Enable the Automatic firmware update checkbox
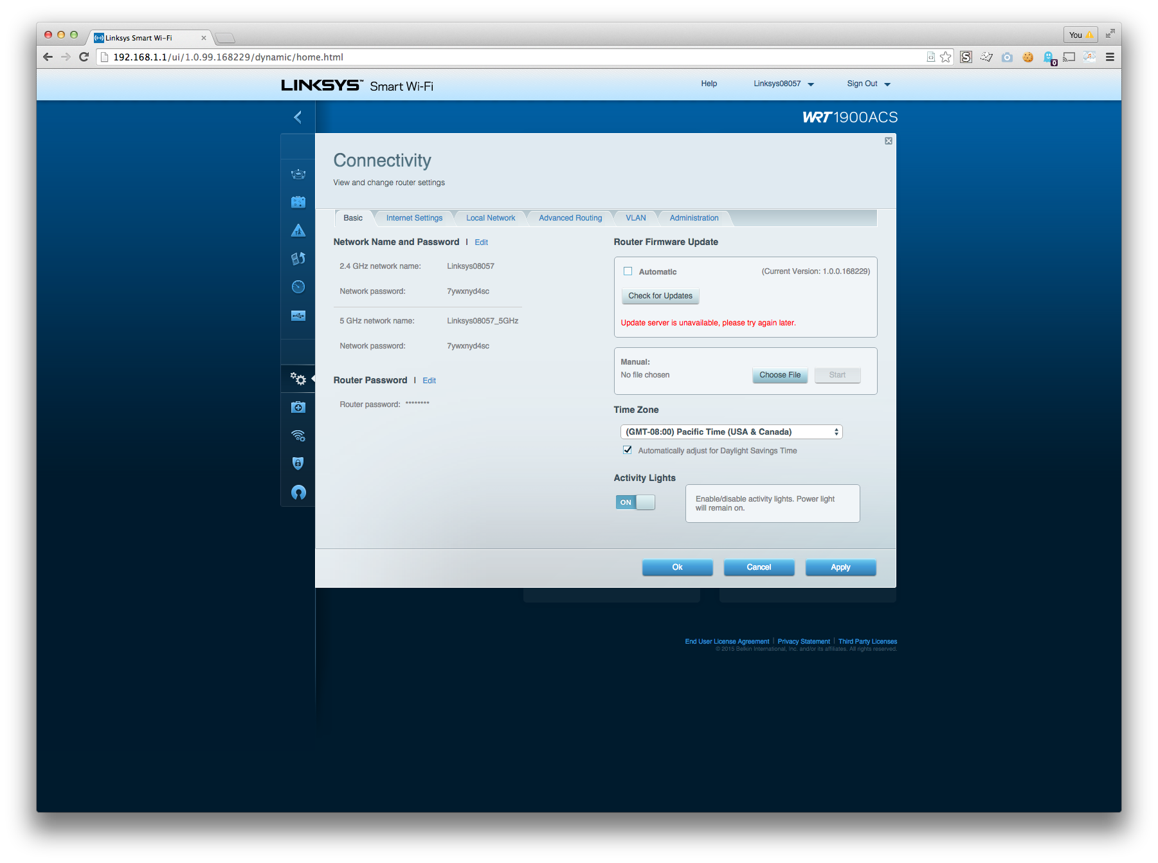 pos(628,271)
